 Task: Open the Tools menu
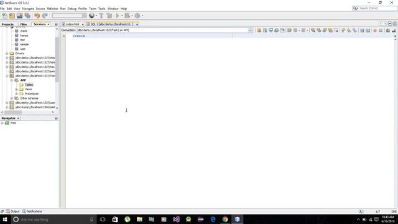pyautogui.click(x=102, y=9)
